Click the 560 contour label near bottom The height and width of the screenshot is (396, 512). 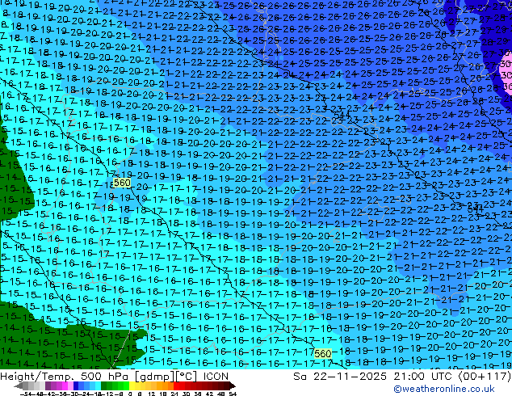click(322, 353)
